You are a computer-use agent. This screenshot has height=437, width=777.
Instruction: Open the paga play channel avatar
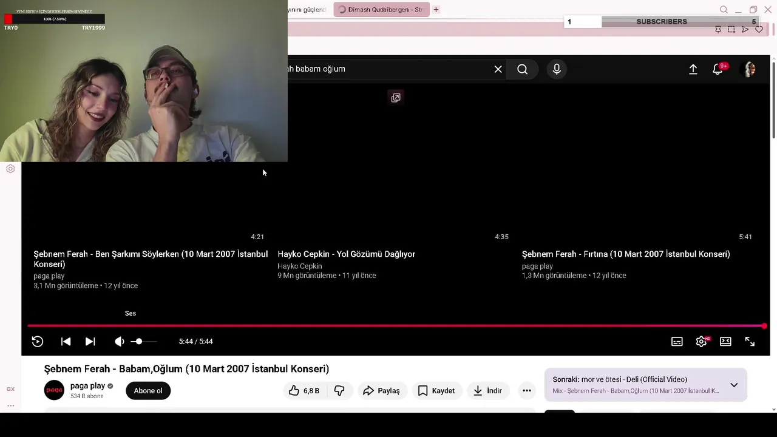pyautogui.click(x=54, y=390)
